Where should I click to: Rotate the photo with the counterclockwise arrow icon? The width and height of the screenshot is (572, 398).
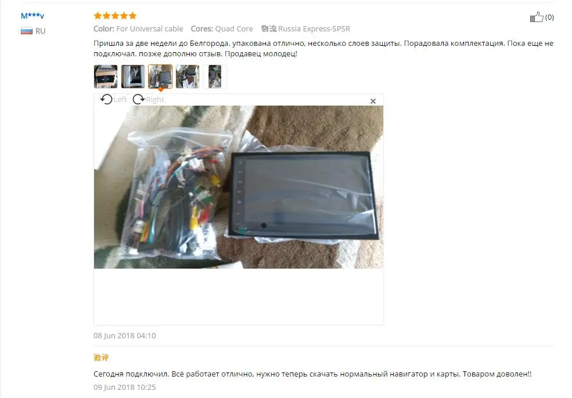click(x=106, y=99)
